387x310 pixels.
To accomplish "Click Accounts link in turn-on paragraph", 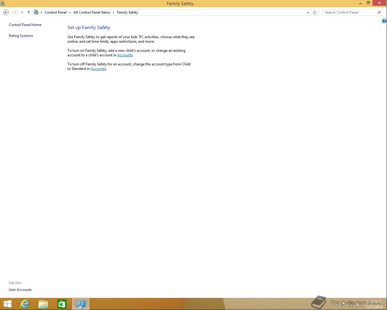I will pyautogui.click(x=125, y=55).
